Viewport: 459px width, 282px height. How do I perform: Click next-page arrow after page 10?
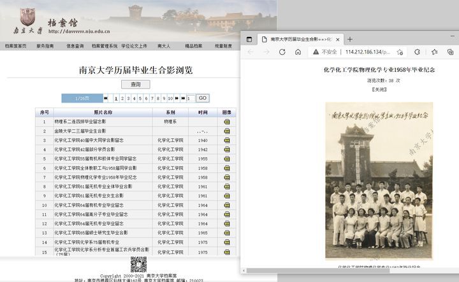point(177,98)
